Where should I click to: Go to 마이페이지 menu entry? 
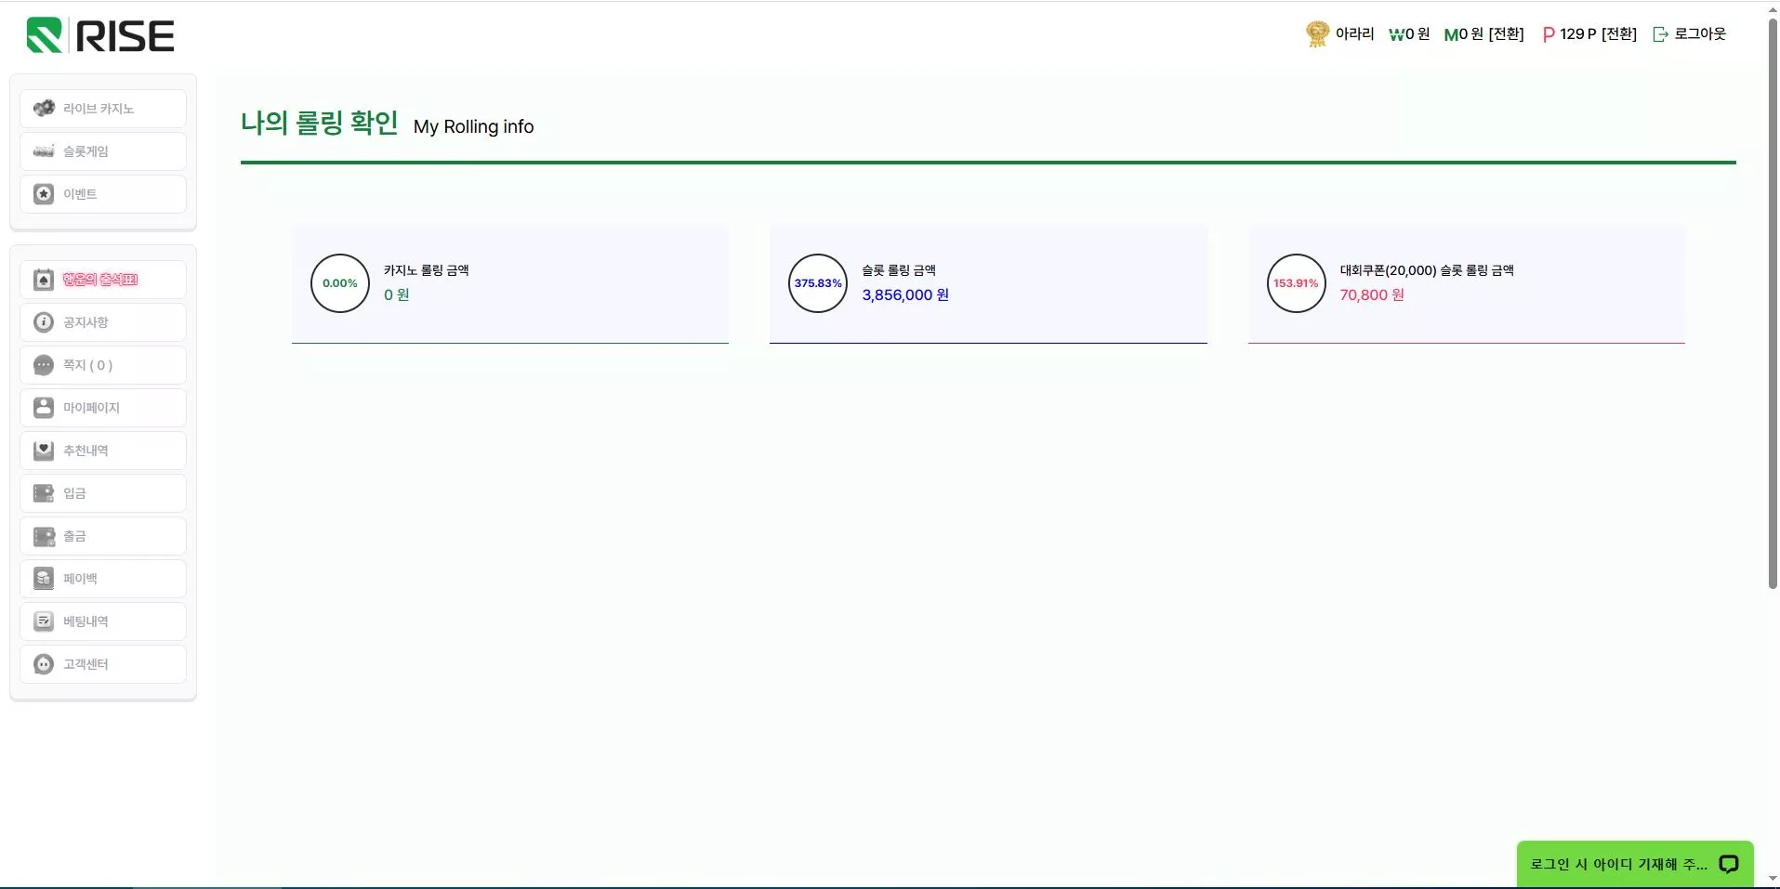103,408
